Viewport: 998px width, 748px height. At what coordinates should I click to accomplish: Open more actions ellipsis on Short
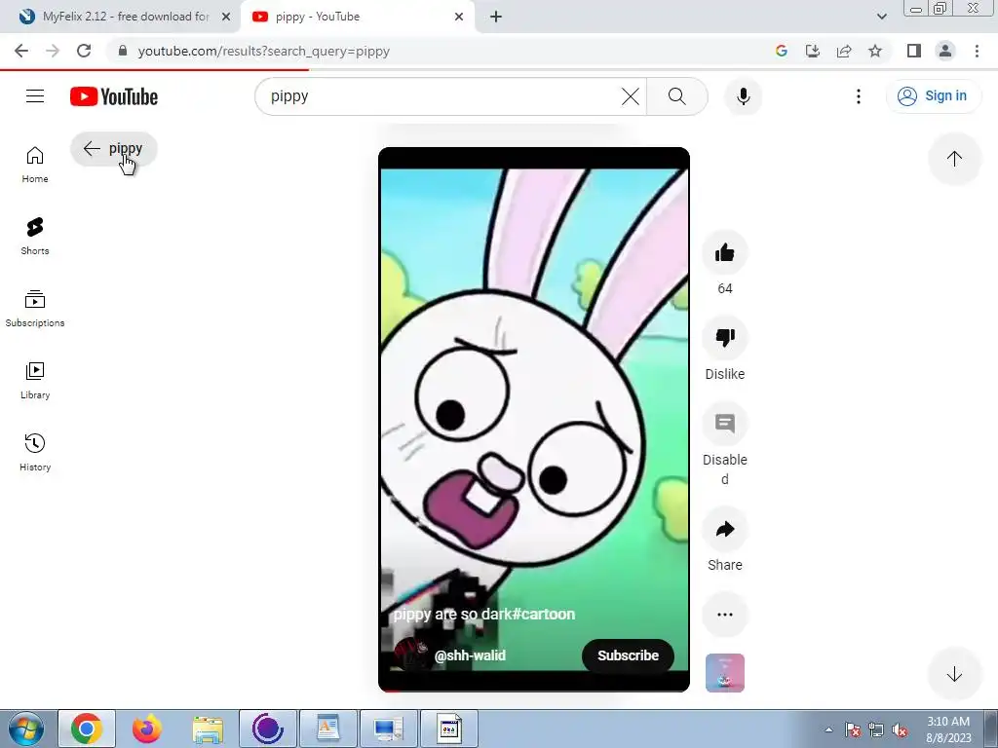724,615
